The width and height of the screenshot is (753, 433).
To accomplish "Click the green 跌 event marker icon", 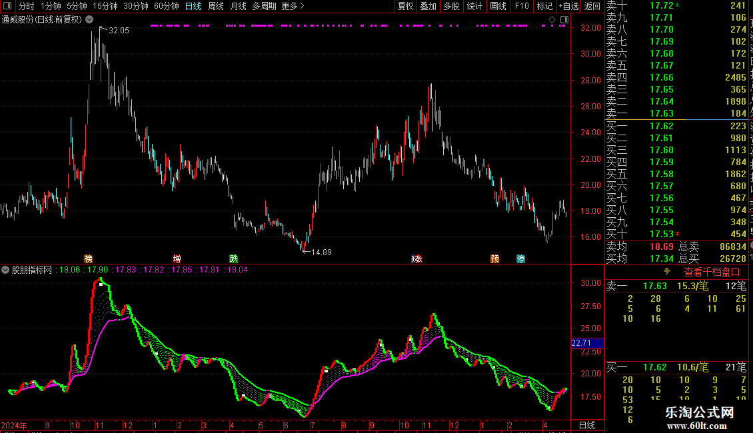I will pyautogui.click(x=234, y=258).
